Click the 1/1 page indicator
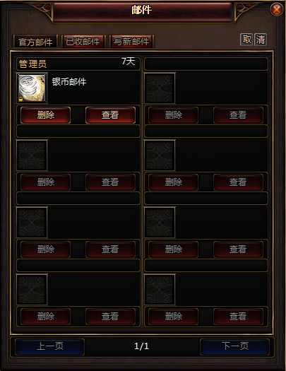 click(x=141, y=347)
